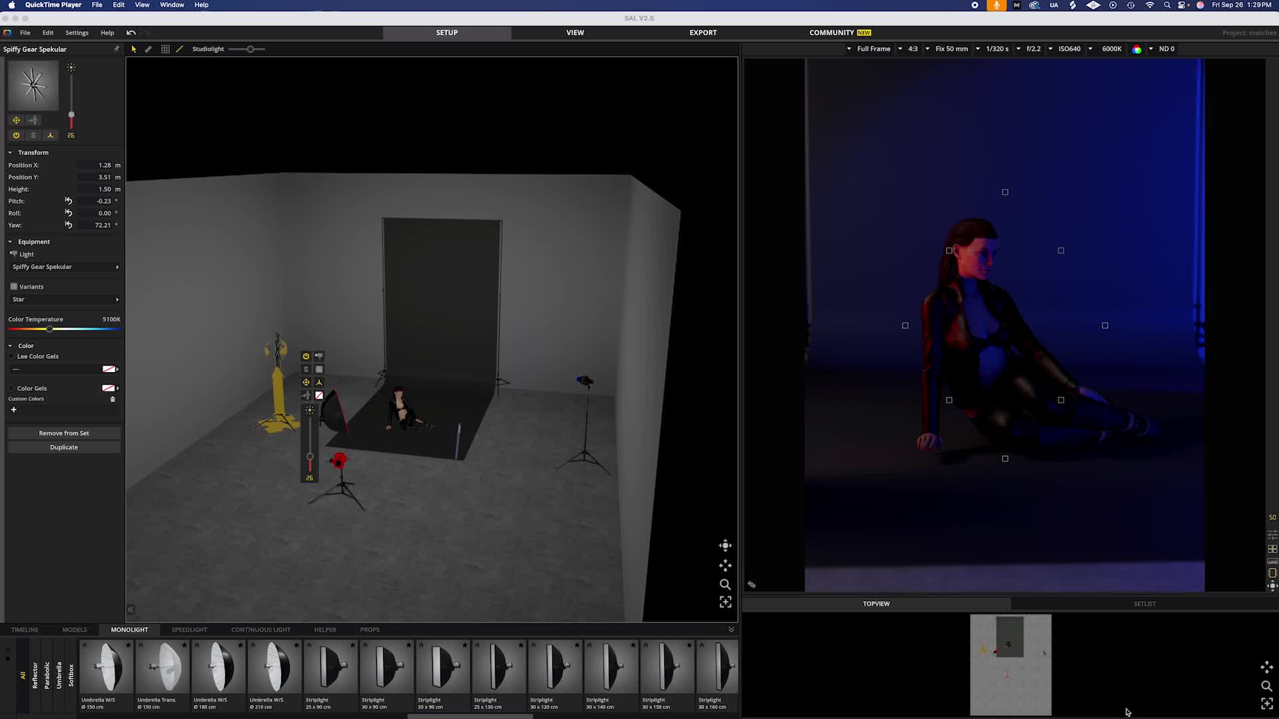Click the pin icon beside Spiffy Gear Spekular

[x=117, y=49]
